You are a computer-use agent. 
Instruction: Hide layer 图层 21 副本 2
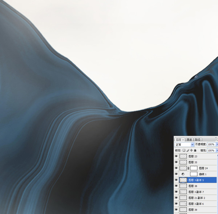pos(176,198)
